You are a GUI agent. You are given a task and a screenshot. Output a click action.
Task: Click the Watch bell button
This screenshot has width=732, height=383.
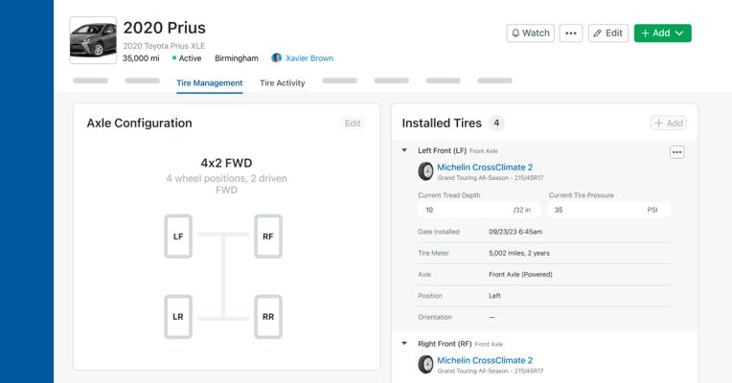coord(530,33)
